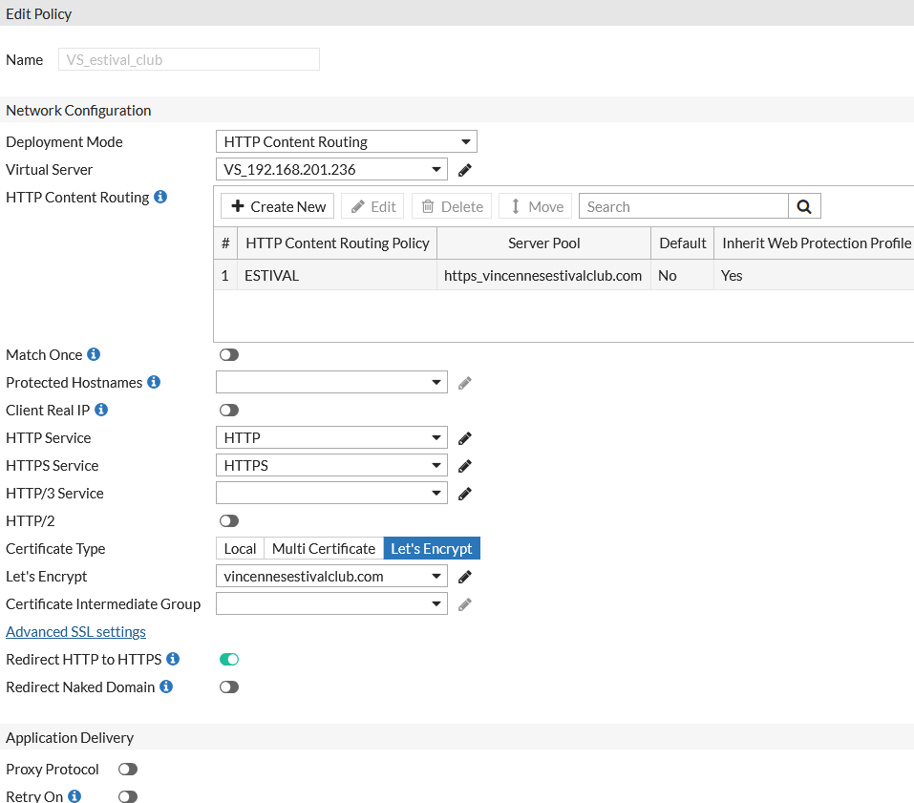The image size is (914, 803).
Task: Show info for Client Real IP
Action: tap(101, 410)
